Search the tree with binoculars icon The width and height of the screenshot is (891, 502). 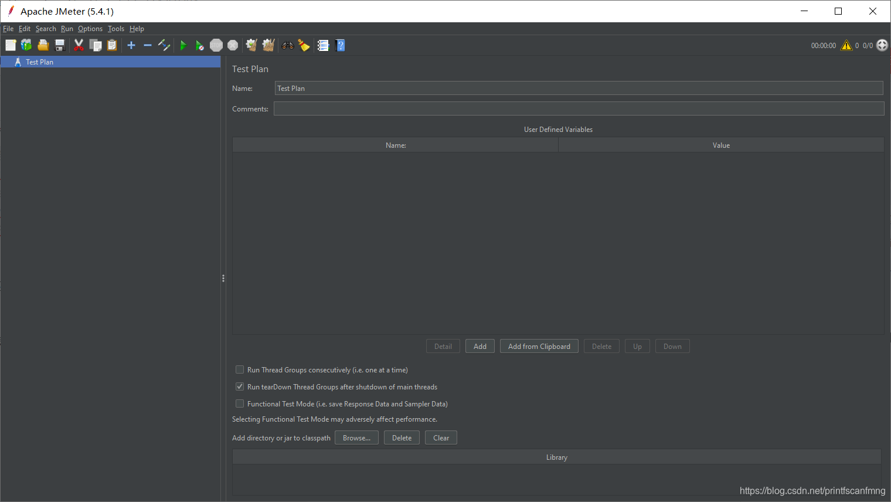287,45
